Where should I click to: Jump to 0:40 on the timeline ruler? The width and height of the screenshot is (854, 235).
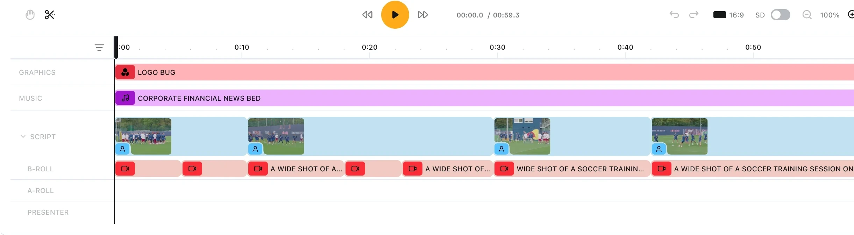[x=625, y=47]
